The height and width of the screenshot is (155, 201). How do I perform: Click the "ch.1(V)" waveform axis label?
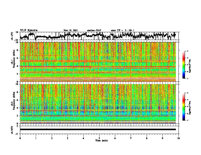[12, 36]
